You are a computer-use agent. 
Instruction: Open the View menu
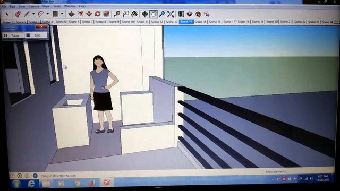[x=22, y=7]
